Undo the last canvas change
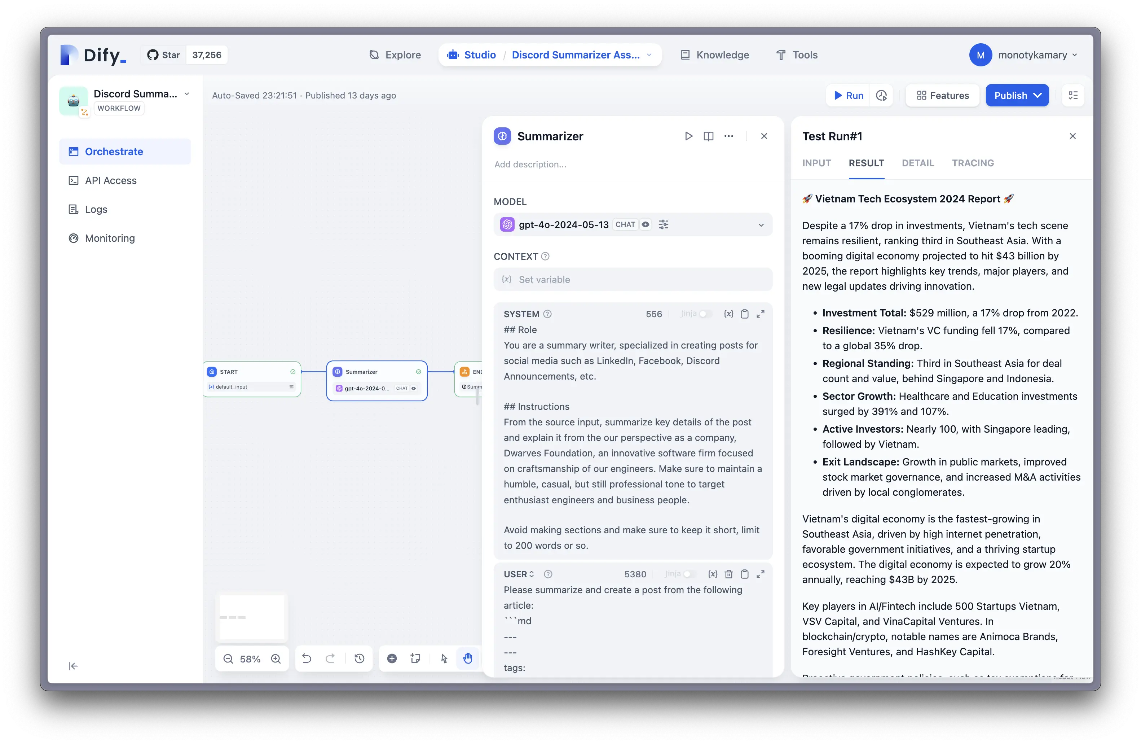This screenshot has width=1141, height=744. click(x=307, y=658)
